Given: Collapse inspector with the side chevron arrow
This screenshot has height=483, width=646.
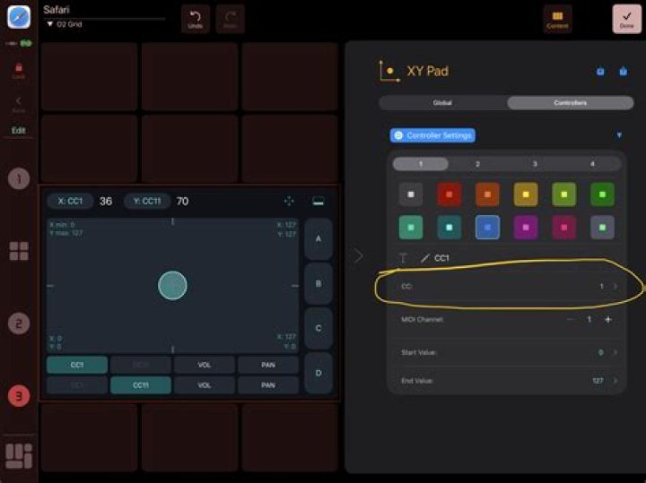Looking at the screenshot, I should click(x=359, y=256).
